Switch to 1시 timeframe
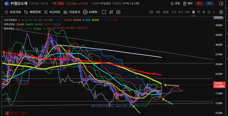The width and height of the screenshot is (228, 116). (173, 12)
